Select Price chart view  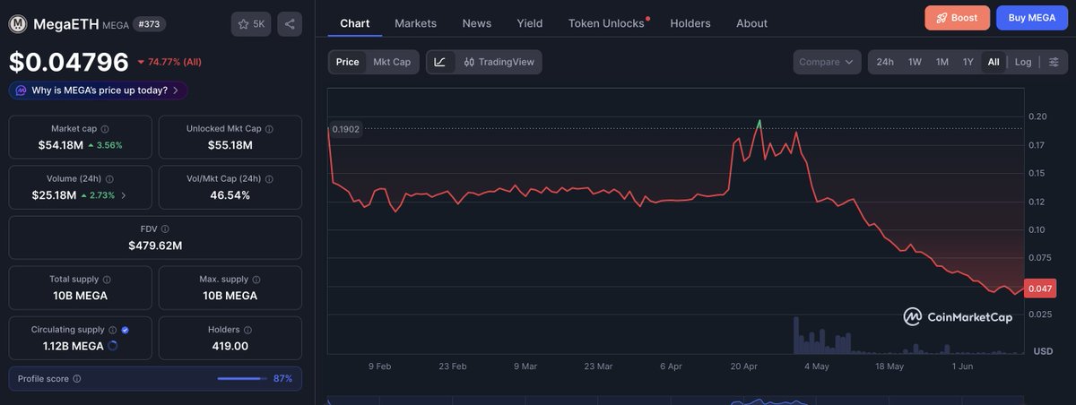(348, 62)
